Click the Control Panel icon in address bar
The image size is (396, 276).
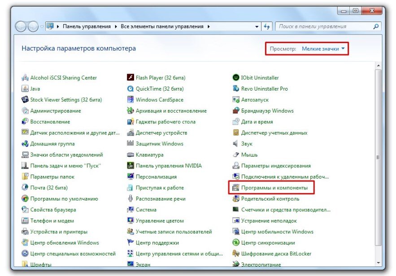(51, 26)
